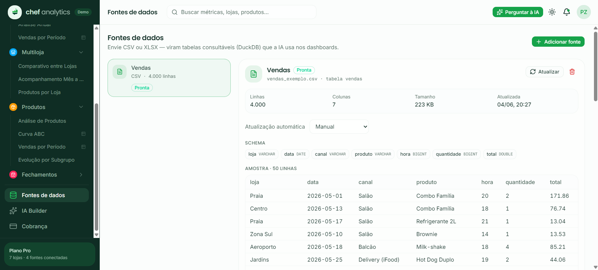The image size is (598, 270).
Task: Open the Atualização automática Manual dropdown
Action: click(x=339, y=127)
